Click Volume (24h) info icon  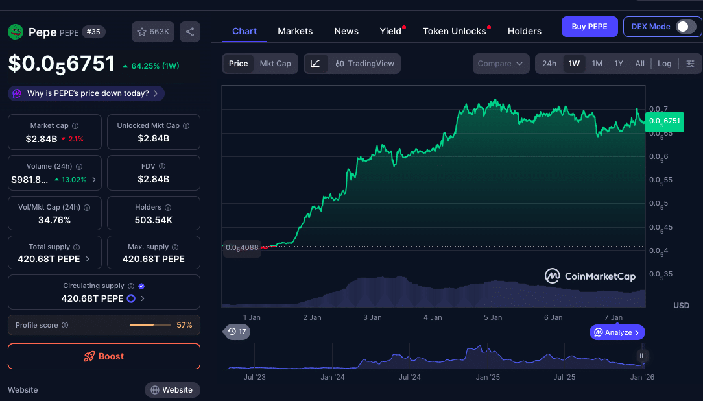pos(79,167)
